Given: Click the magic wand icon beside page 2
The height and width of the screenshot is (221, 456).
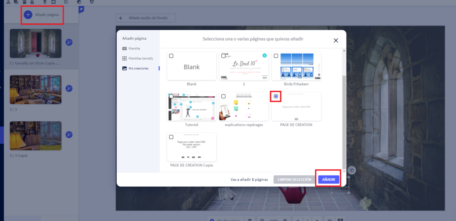Looking at the screenshot, I should click(x=69, y=88).
